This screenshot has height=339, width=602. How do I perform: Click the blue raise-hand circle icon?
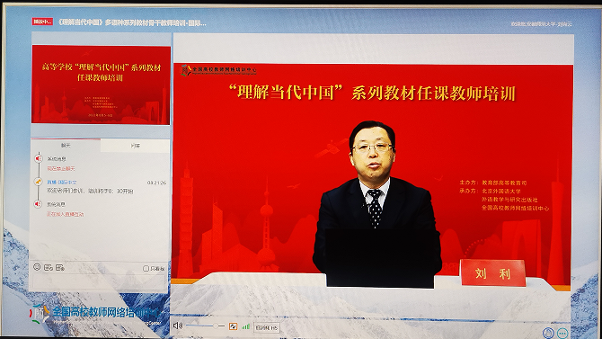click(549, 333)
